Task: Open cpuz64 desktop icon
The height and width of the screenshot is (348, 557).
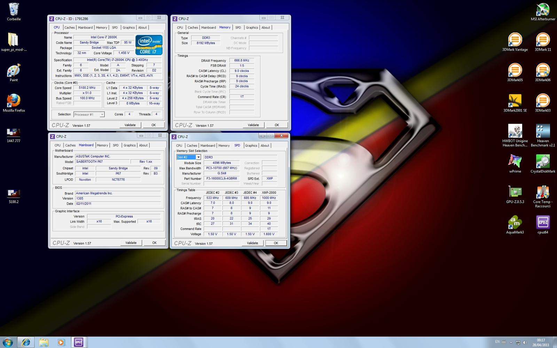Action: [x=543, y=225]
